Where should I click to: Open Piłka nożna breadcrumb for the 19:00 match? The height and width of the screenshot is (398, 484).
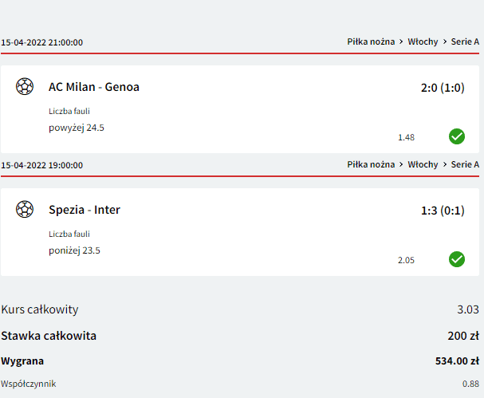(x=371, y=164)
